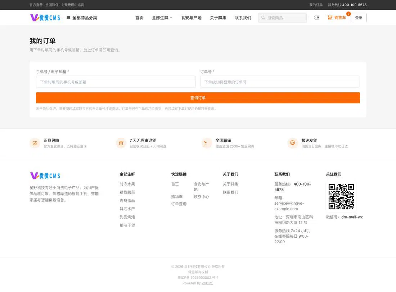The image size is (396, 292).
Task: Click 我的订单 in the top bar
Action: [316, 5]
